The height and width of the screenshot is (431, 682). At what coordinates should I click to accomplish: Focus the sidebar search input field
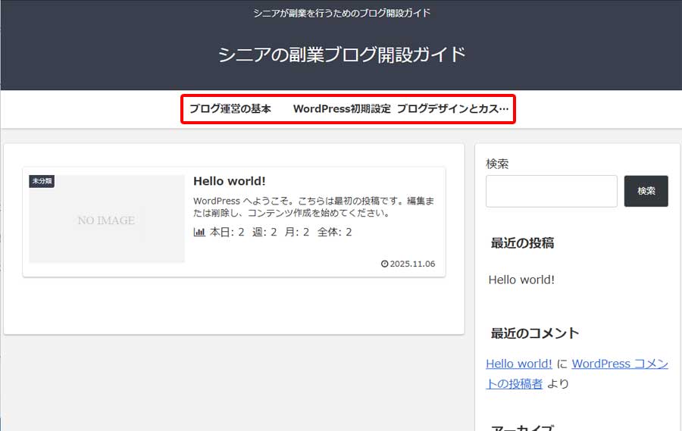coord(551,191)
